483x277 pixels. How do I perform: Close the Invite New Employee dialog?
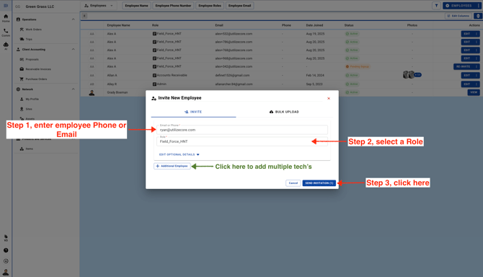[x=329, y=99]
